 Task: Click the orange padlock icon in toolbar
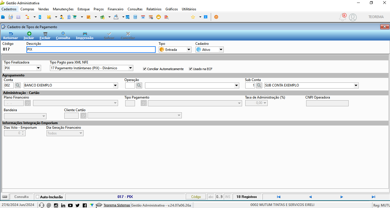tap(158, 17)
